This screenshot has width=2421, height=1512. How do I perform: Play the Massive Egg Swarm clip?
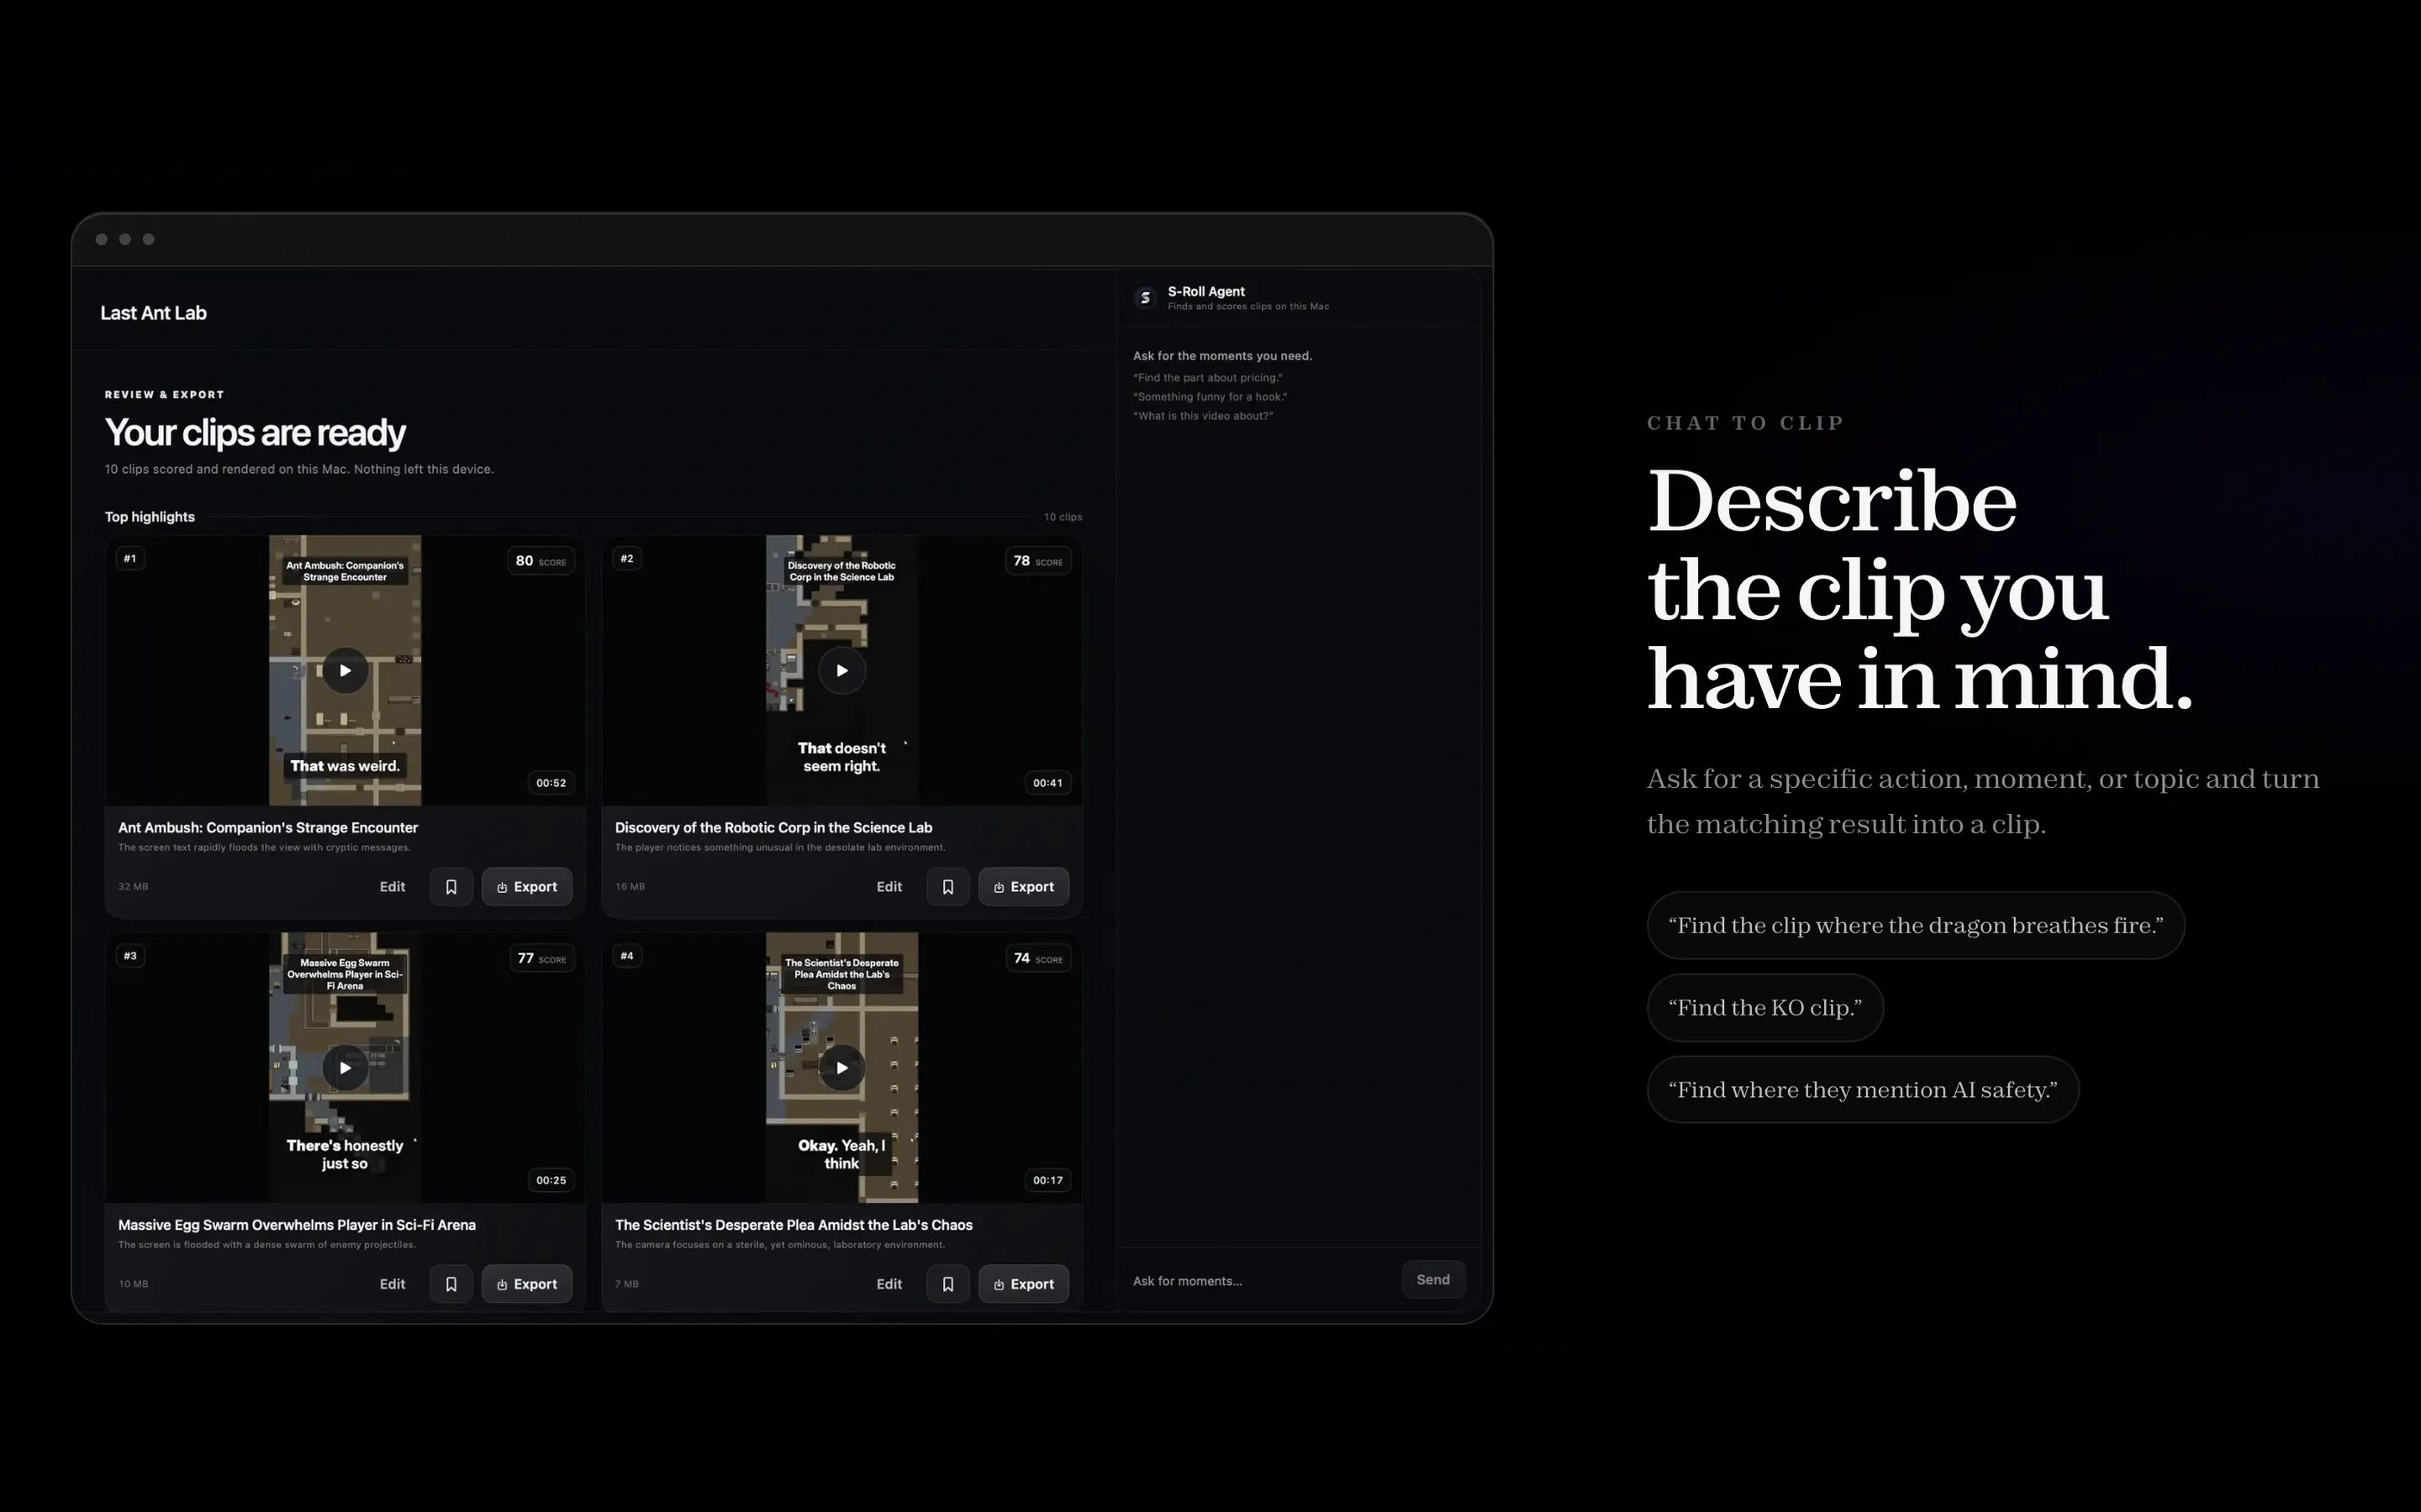[x=344, y=1067]
